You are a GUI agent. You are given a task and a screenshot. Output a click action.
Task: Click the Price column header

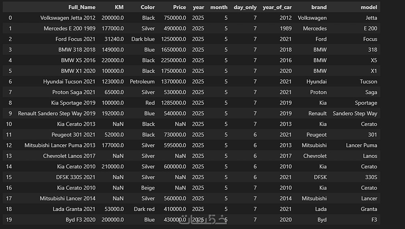[x=179, y=7]
